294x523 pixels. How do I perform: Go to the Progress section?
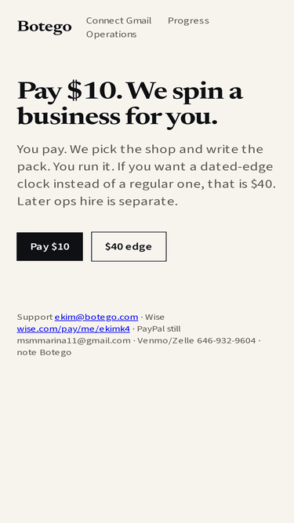pos(188,20)
